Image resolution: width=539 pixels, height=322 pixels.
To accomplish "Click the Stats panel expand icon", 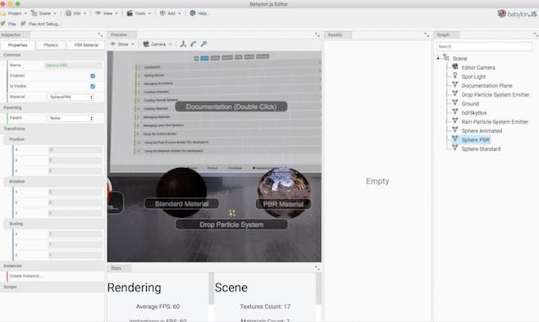I will [317, 268].
